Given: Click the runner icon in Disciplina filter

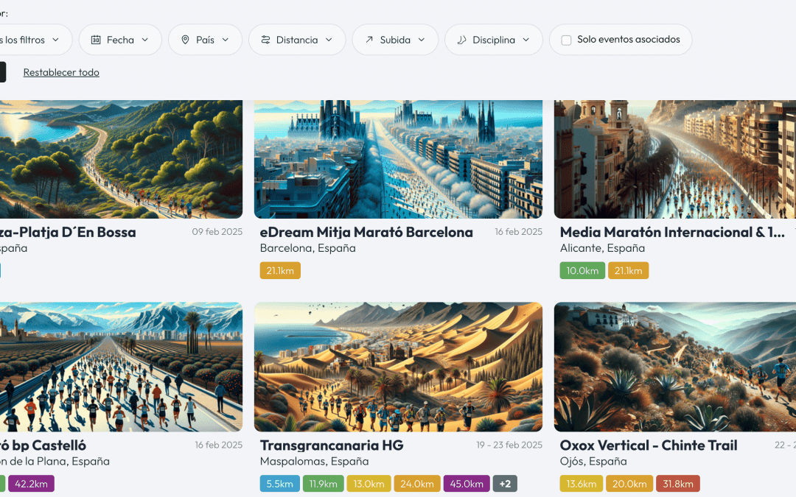Looking at the screenshot, I should pos(461,40).
